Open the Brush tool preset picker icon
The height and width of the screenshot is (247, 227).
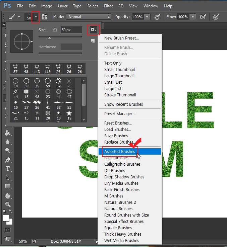pos(14,17)
